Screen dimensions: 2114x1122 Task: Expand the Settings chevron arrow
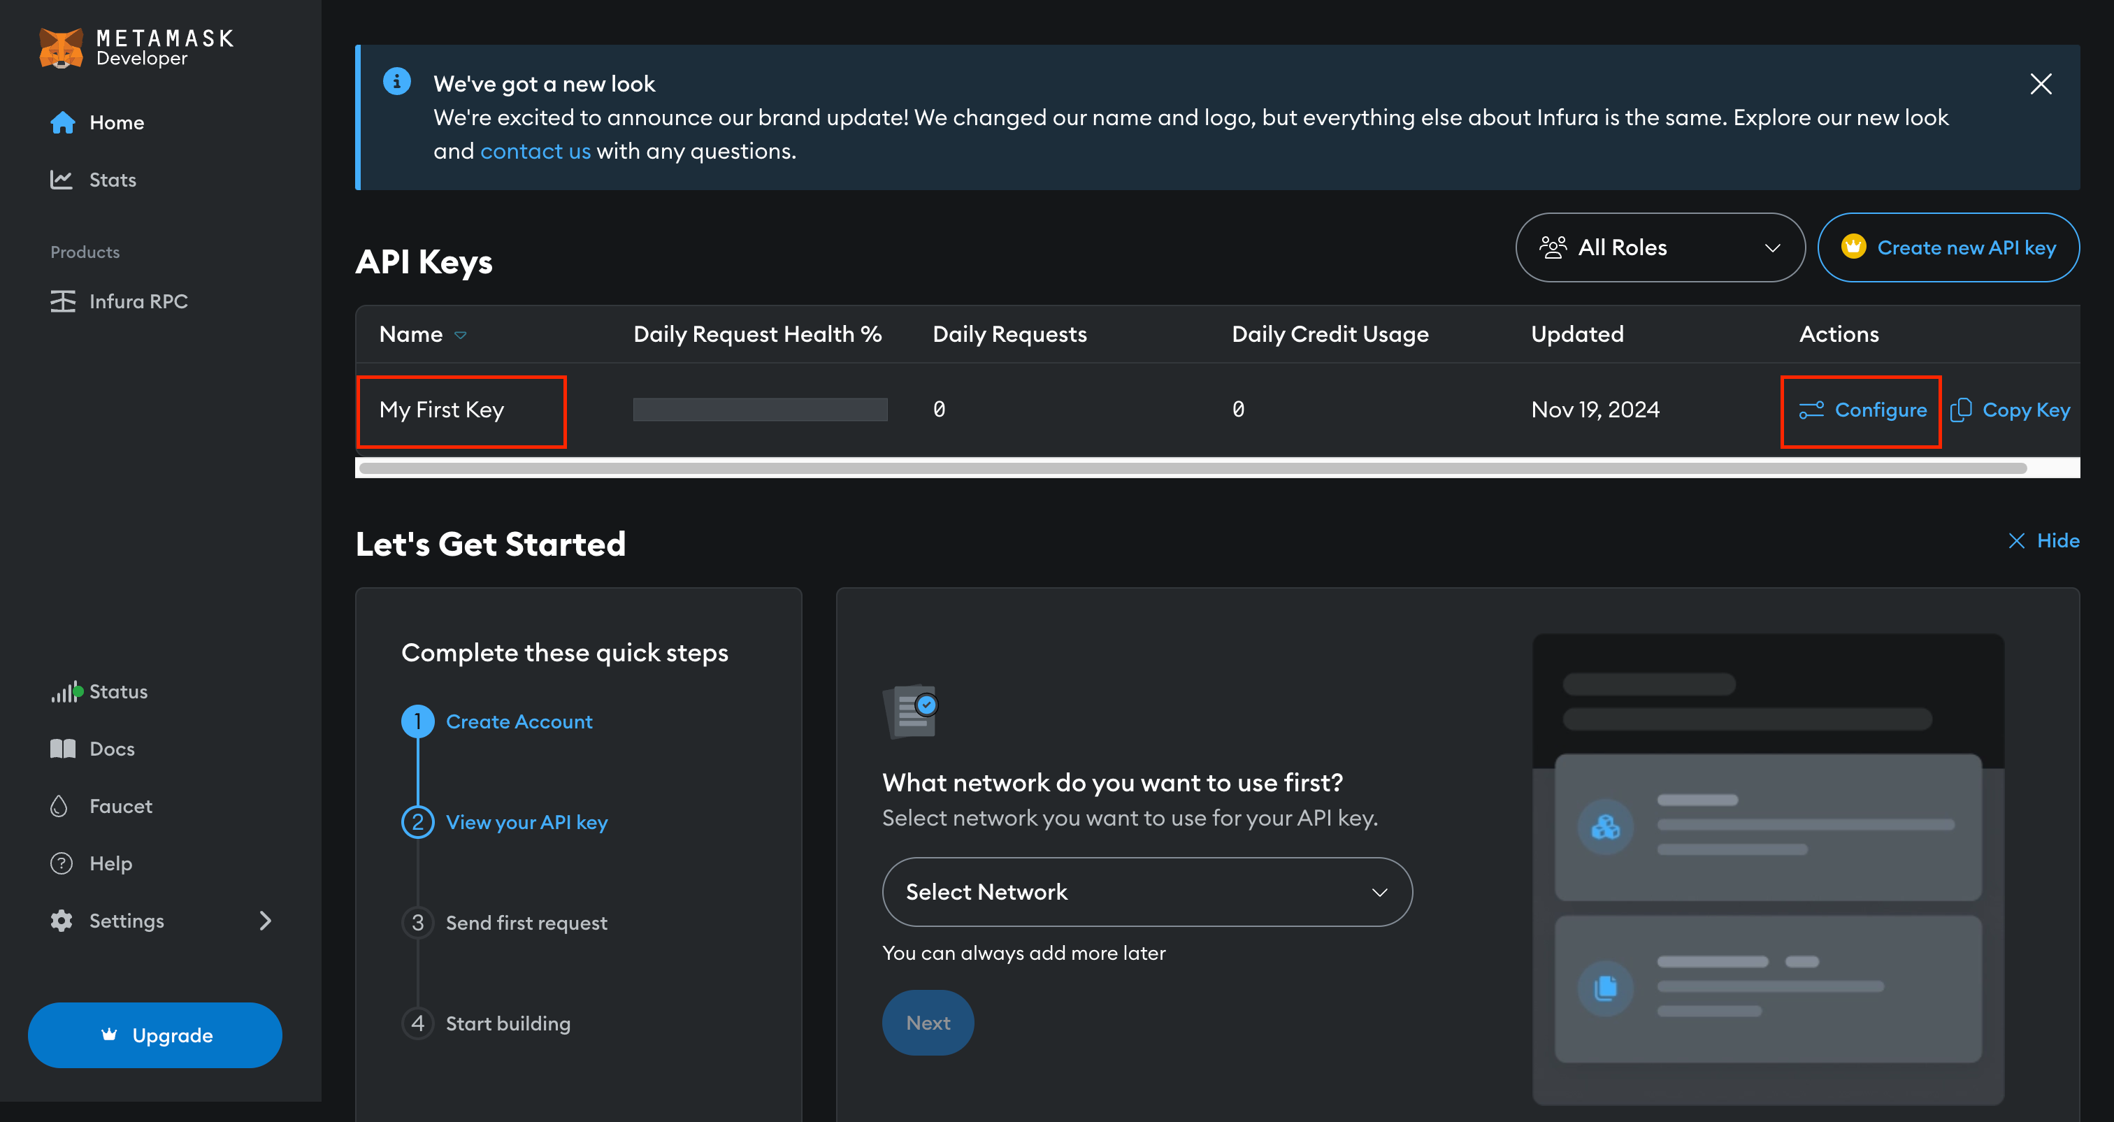pyautogui.click(x=265, y=921)
